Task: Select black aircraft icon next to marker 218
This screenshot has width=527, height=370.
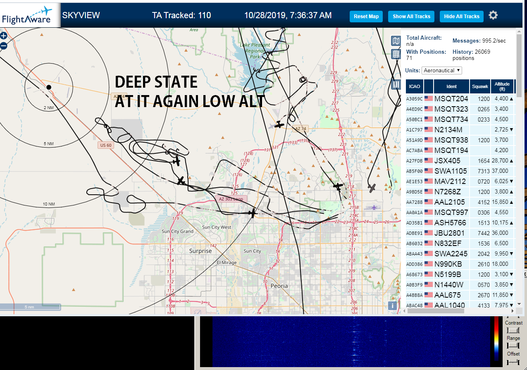Action: 338,187
